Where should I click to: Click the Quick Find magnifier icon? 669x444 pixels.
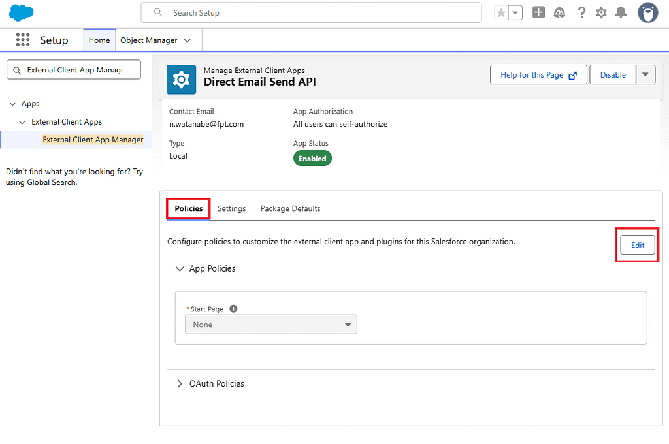17,71
